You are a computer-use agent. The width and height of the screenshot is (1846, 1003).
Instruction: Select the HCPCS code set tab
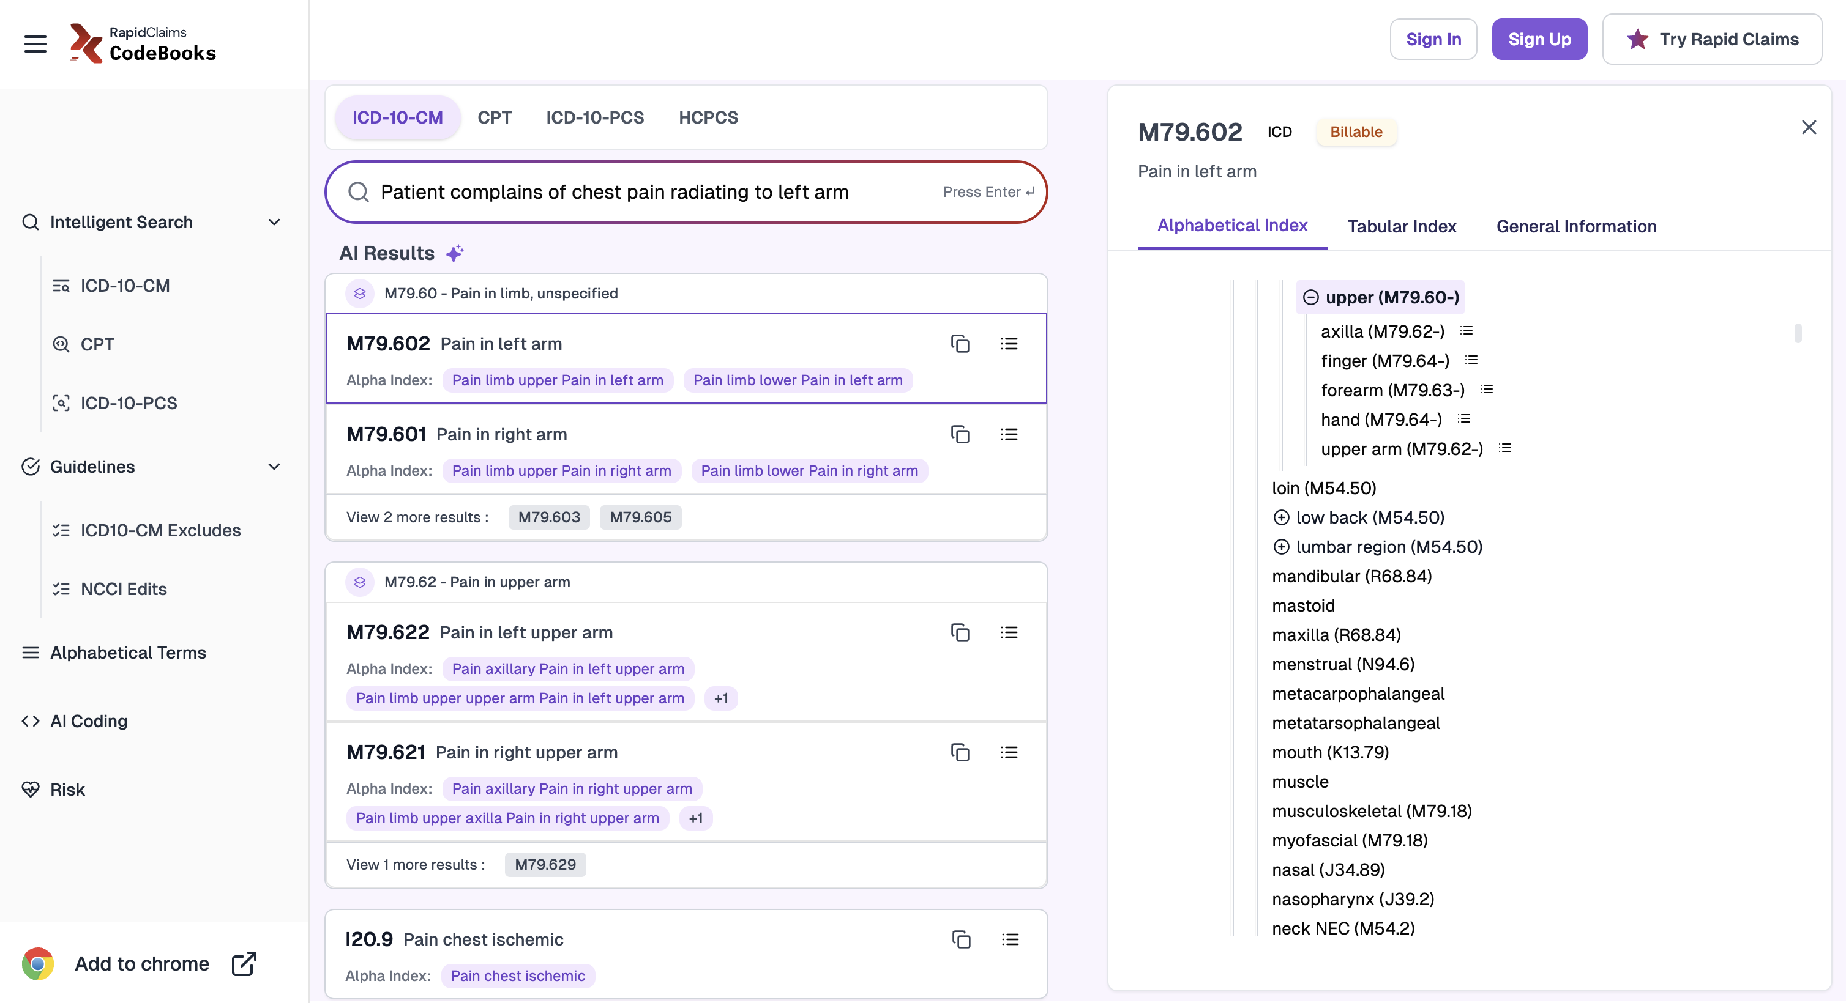click(708, 117)
